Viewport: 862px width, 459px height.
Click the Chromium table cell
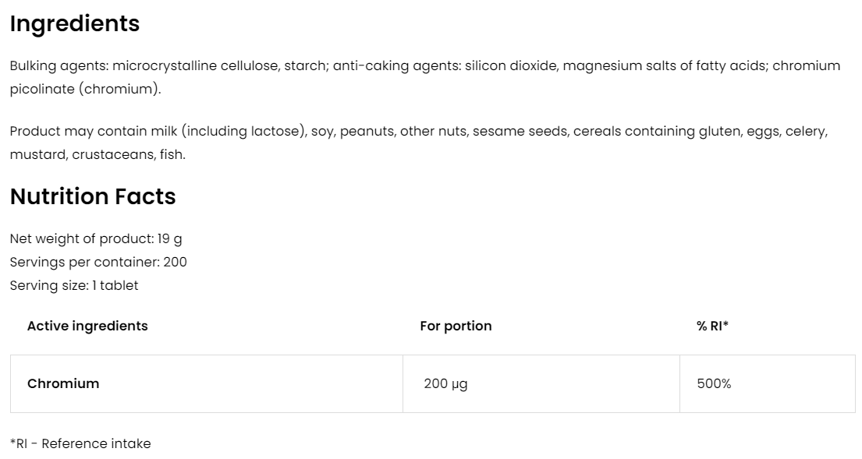[x=63, y=383]
